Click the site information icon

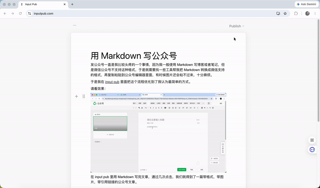coord(29,13)
